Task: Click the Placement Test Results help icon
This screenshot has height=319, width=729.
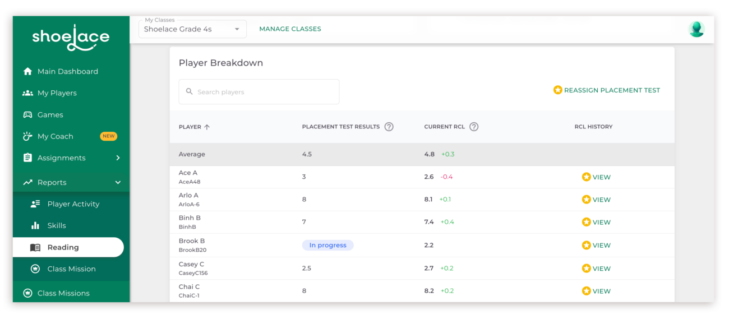Action: pyautogui.click(x=389, y=127)
